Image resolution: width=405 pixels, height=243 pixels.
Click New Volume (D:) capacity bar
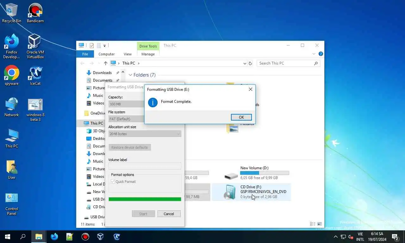point(265,173)
